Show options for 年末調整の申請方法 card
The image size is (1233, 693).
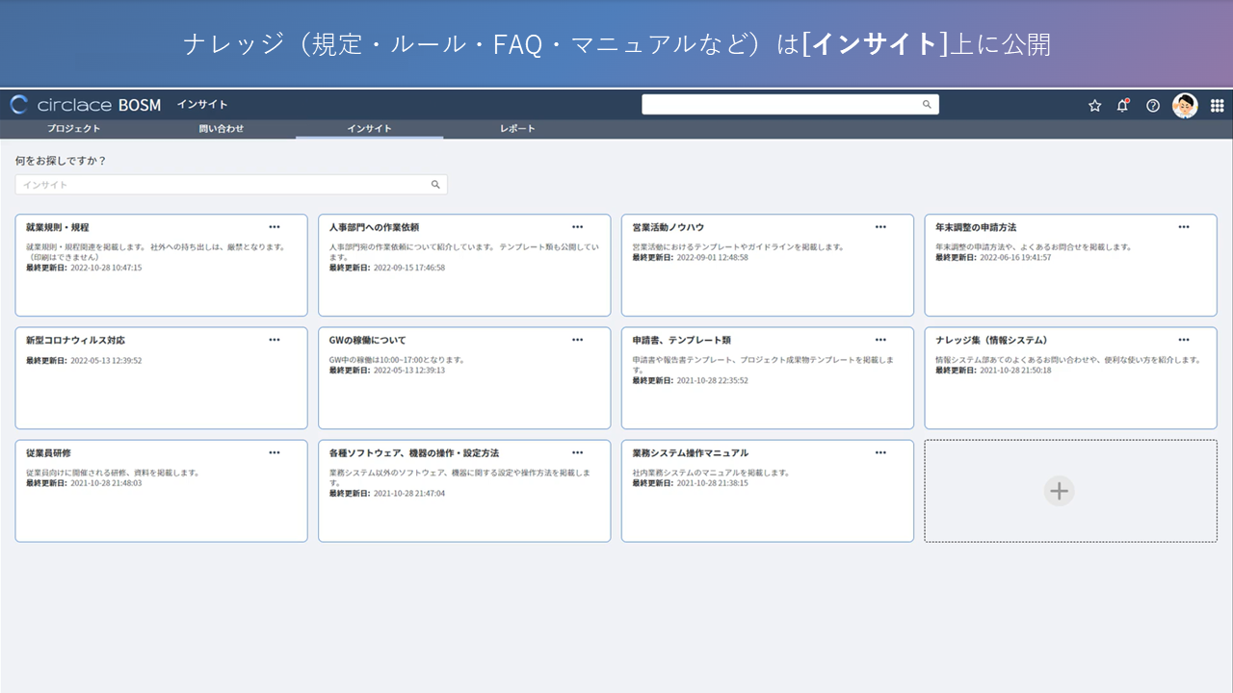pyautogui.click(x=1184, y=227)
